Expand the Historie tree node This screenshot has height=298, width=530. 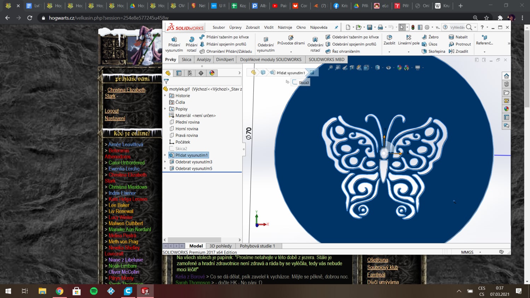[x=165, y=96]
